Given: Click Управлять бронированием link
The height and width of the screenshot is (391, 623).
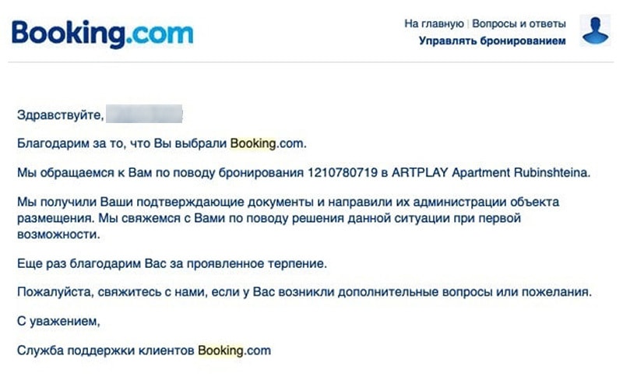Looking at the screenshot, I should coord(492,41).
